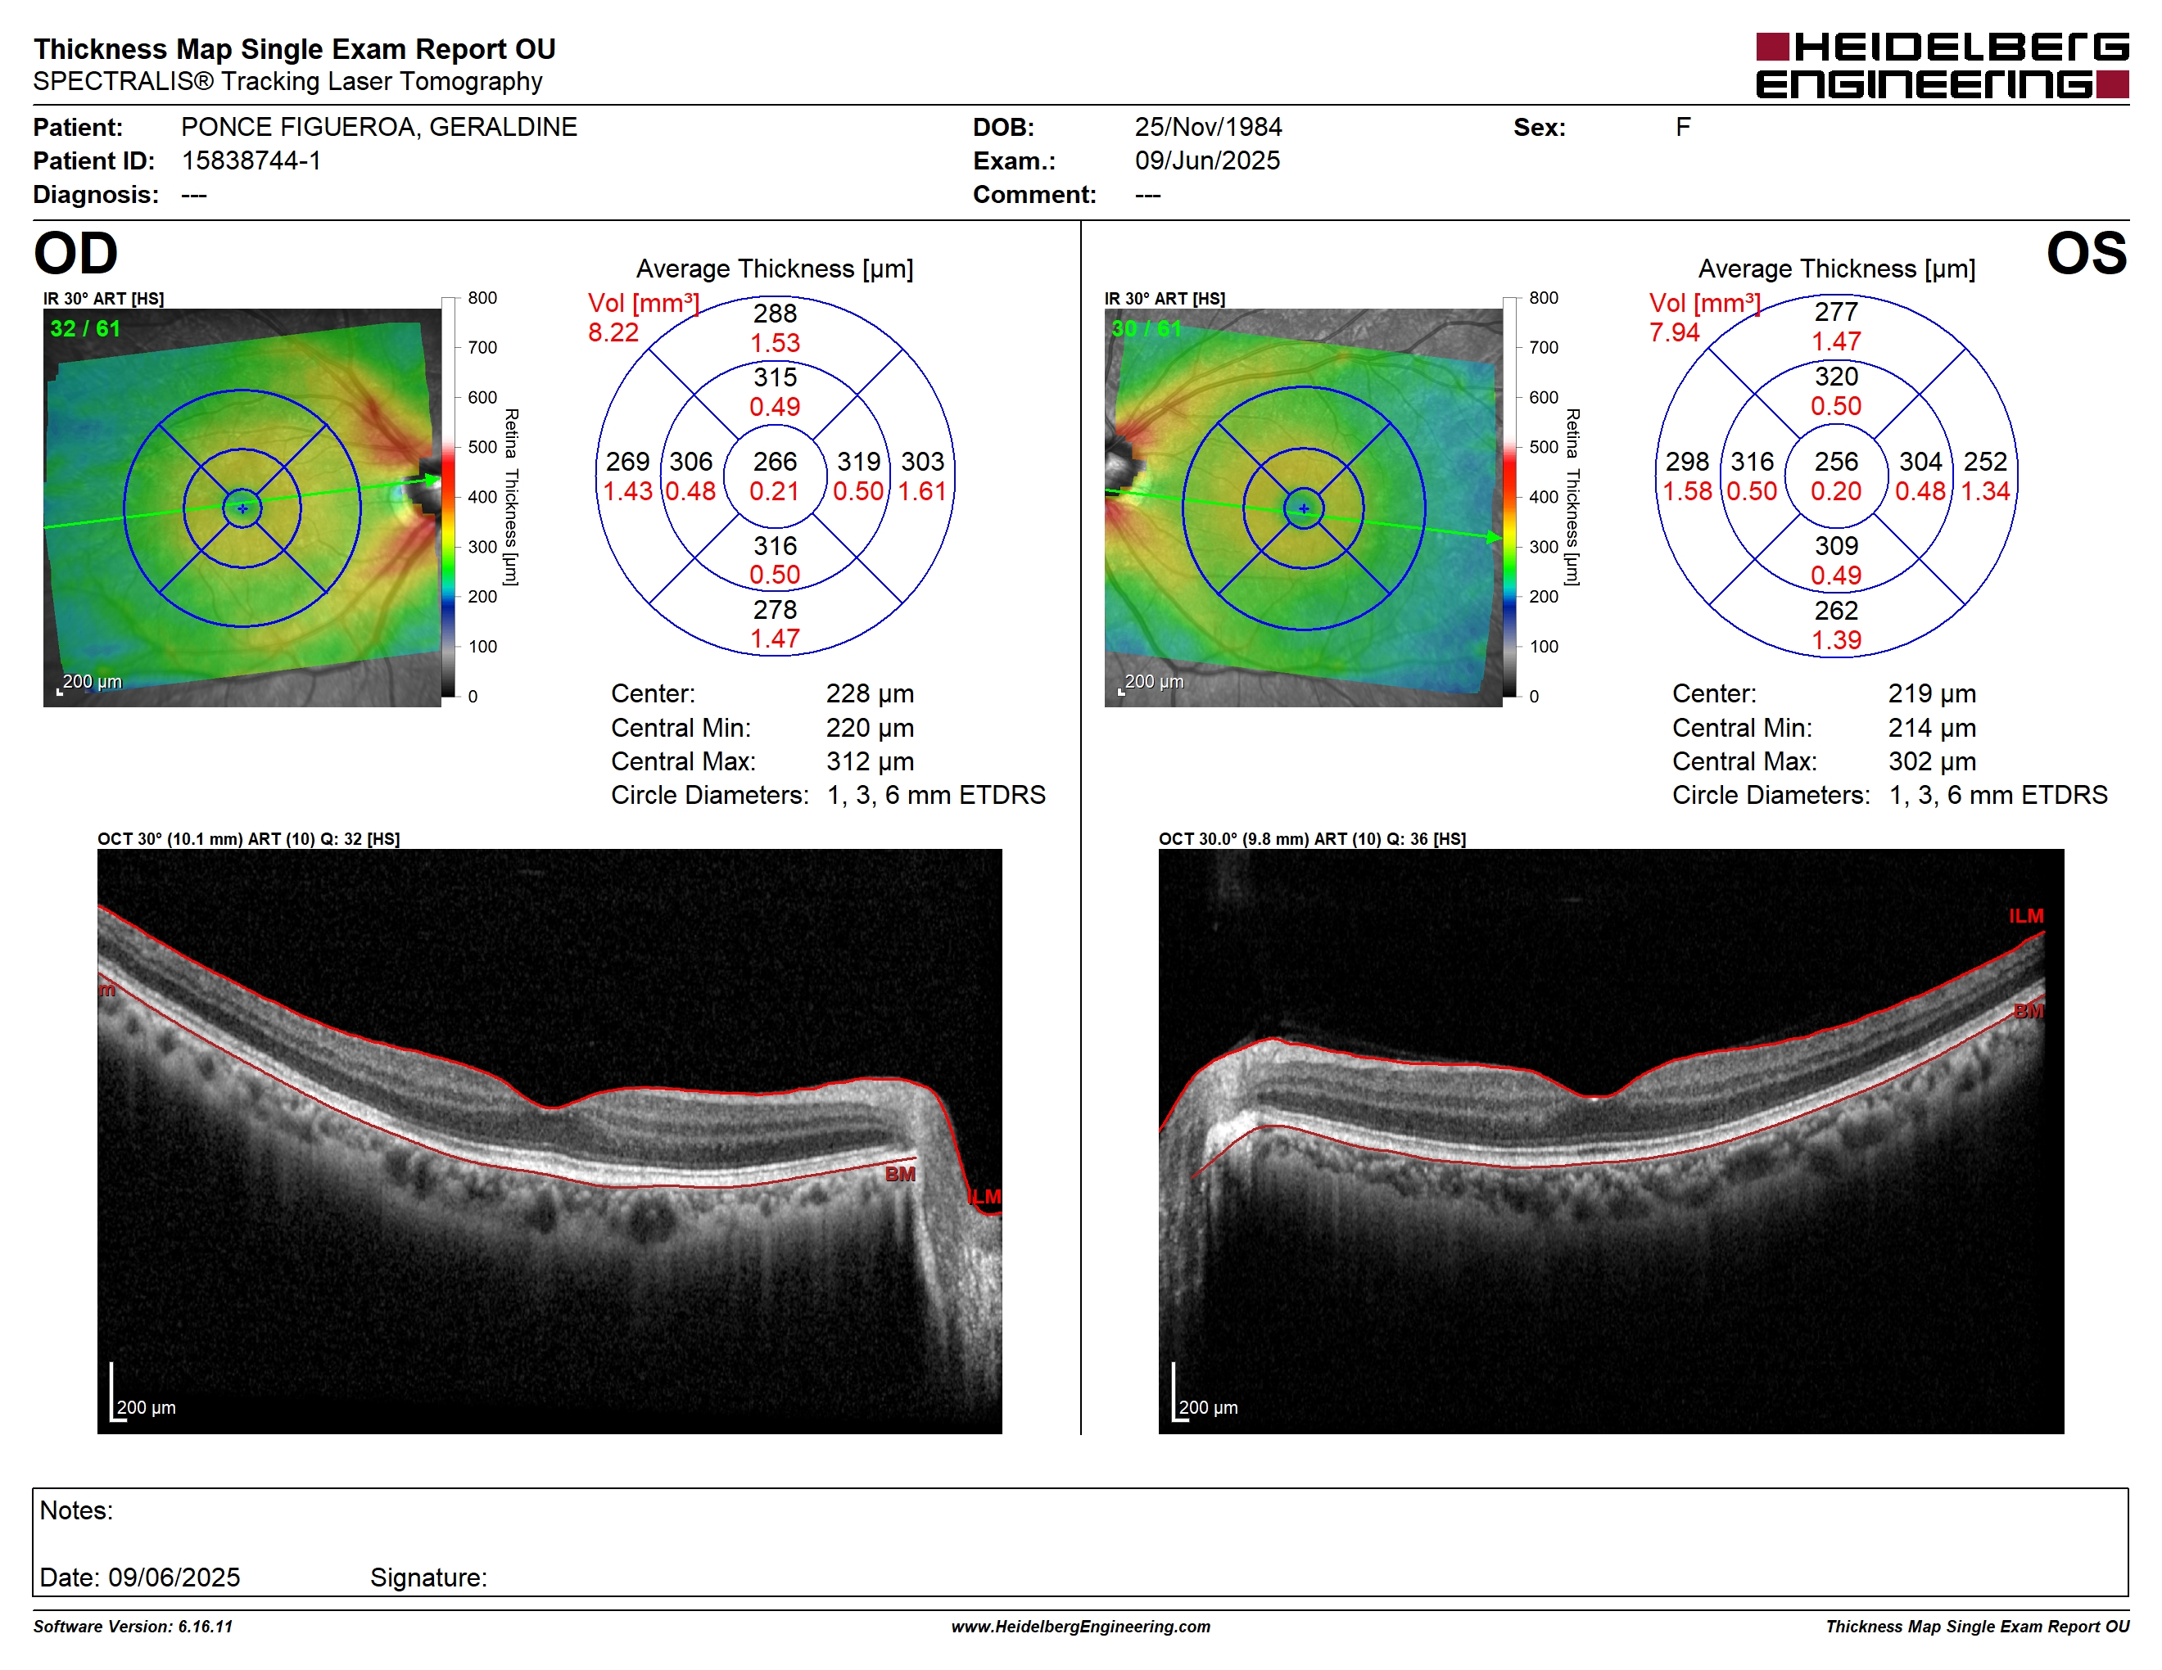Click the OS outer inferior thickness 262
2162x1670 pixels.
(1836, 611)
